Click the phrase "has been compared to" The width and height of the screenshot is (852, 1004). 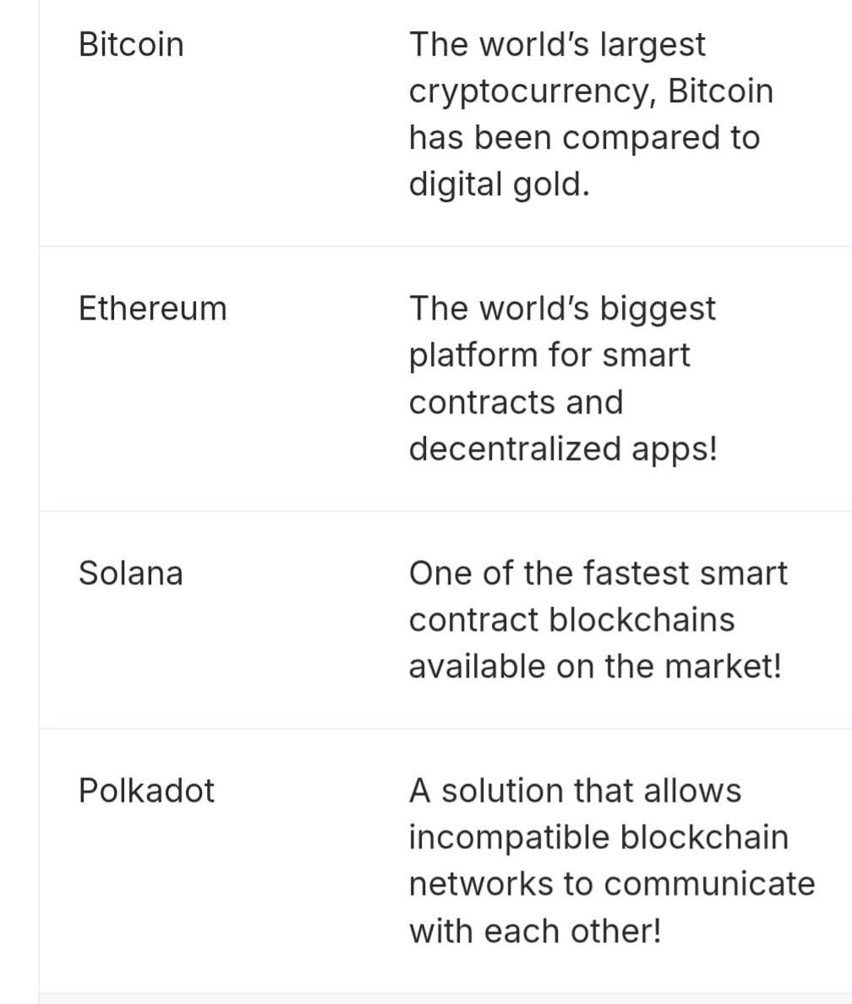point(585,138)
